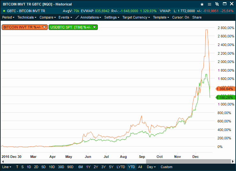
Task: Click the orange GBTC peak on chart
Action: tap(207, 30)
